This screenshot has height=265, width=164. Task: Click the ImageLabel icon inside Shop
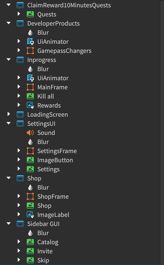(30, 215)
